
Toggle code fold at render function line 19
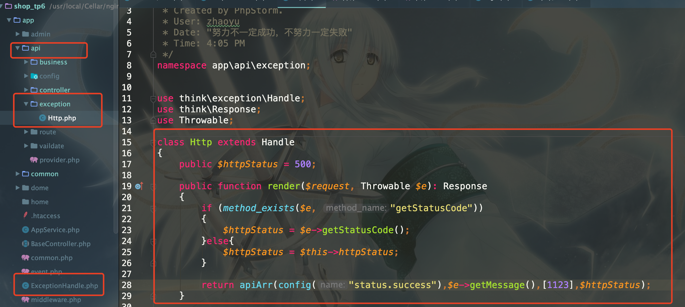tap(153, 187)
